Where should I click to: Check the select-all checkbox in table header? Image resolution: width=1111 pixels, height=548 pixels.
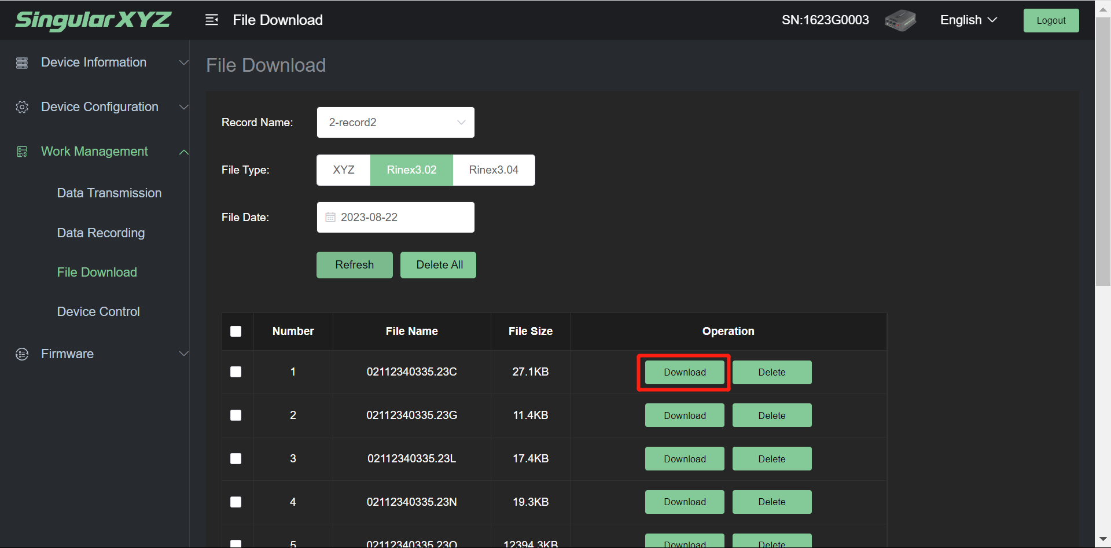236,332
